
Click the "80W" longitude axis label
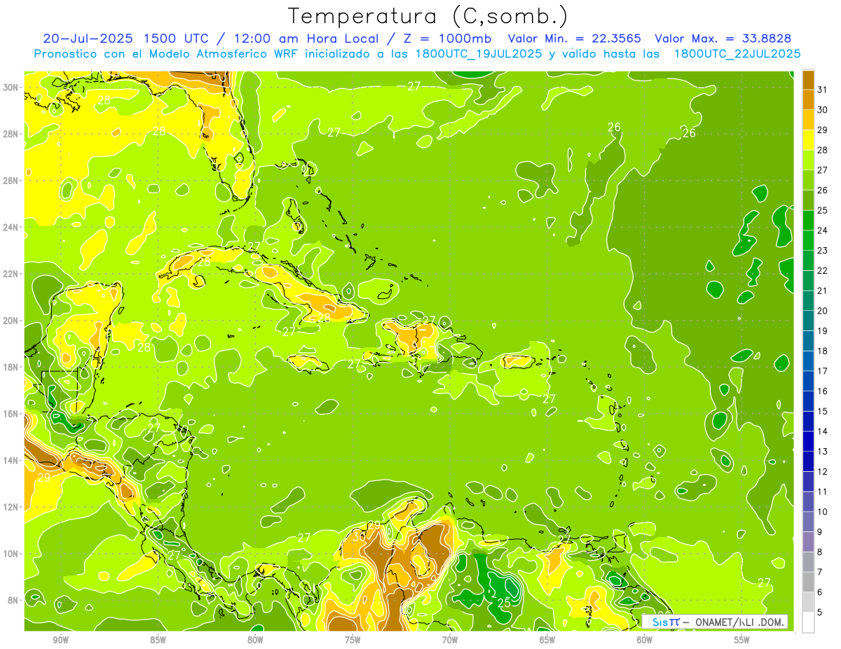click(x=255, y=640)
